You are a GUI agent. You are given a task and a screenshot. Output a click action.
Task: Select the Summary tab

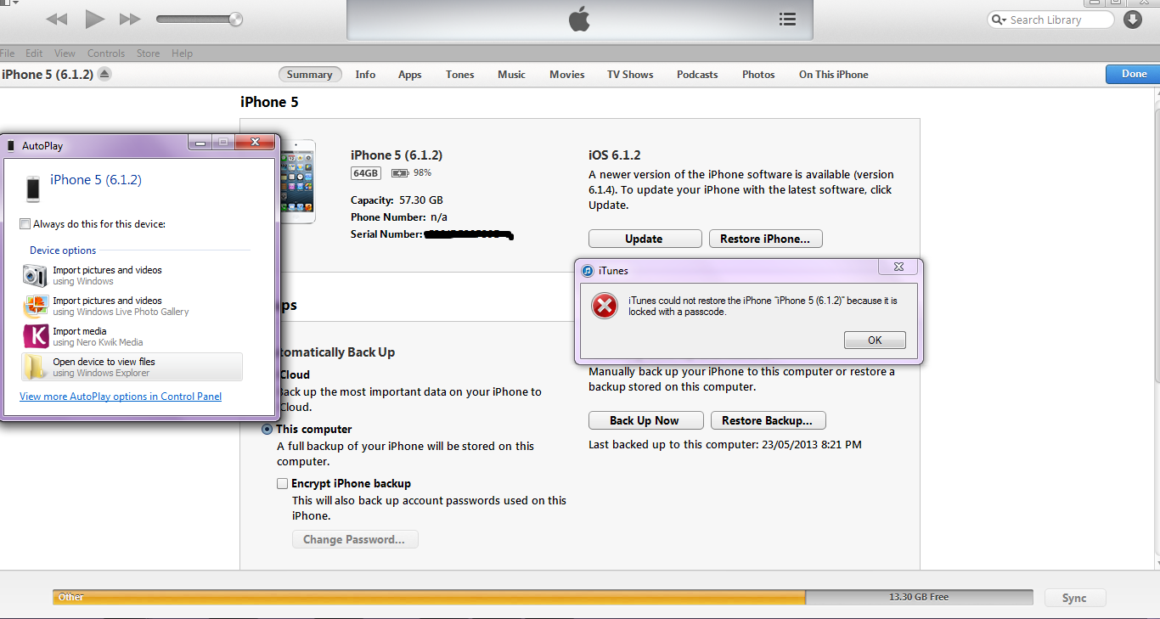tap(309, 75)
